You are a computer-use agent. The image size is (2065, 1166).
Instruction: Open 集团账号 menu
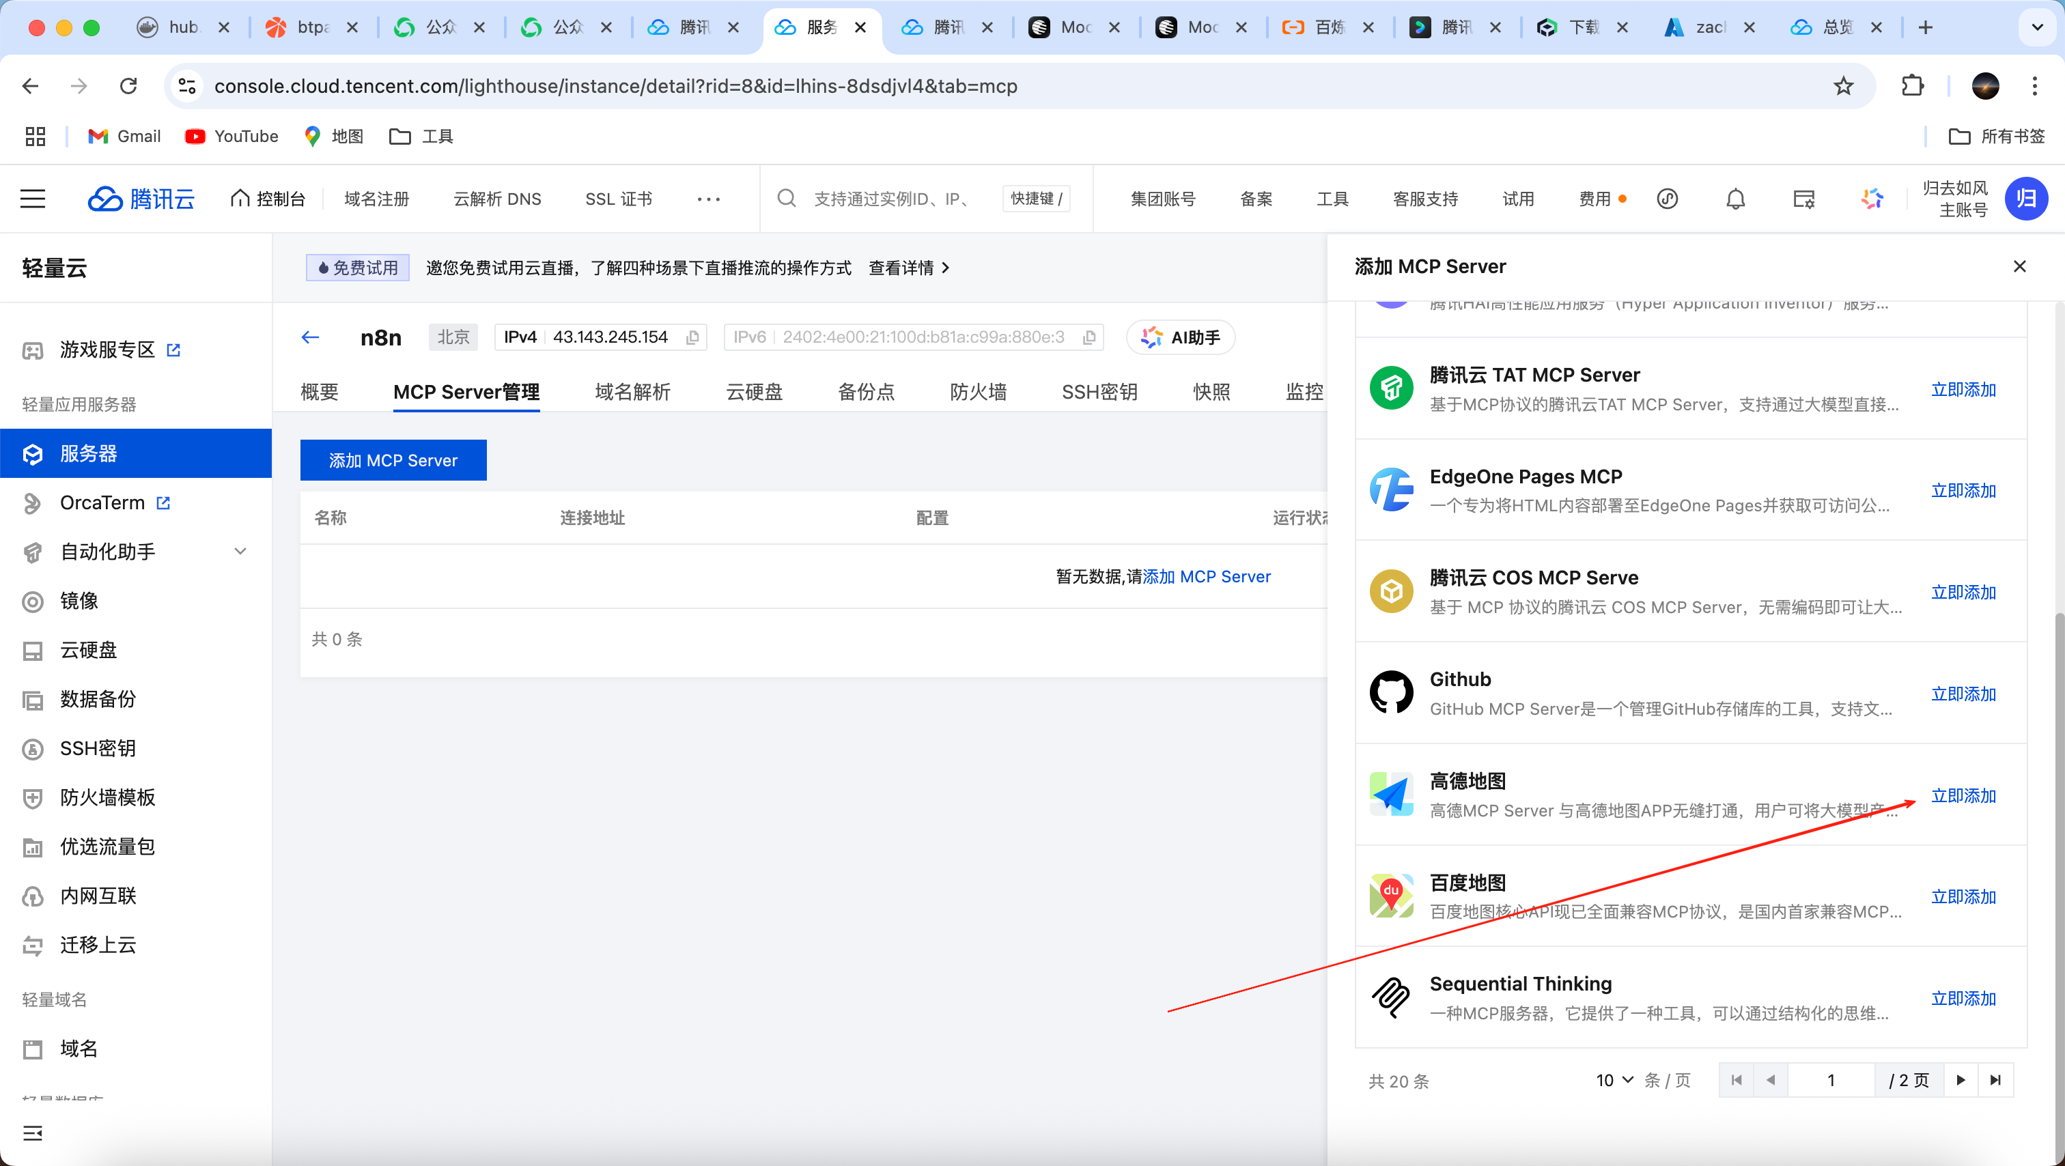click(1163, 199)
